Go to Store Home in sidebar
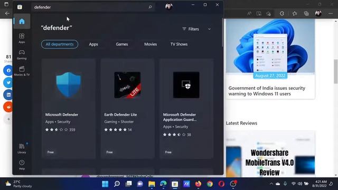The height and width of the screenshot is (190, 338). coord(22,21)
